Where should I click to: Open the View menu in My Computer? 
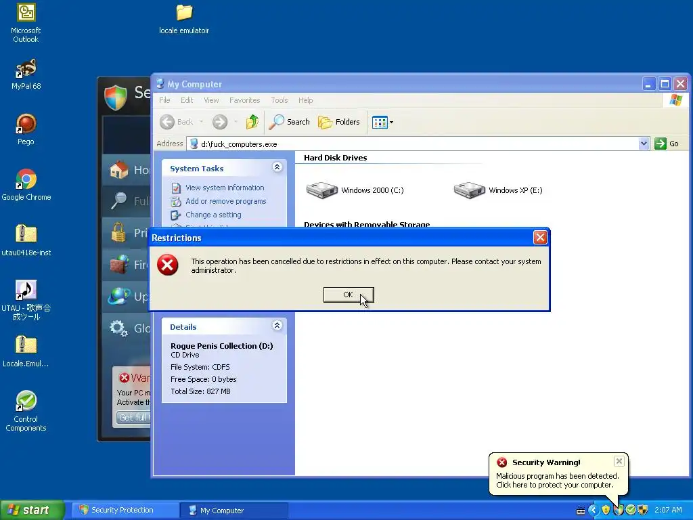pyautogui.click(x=211, y=100)
